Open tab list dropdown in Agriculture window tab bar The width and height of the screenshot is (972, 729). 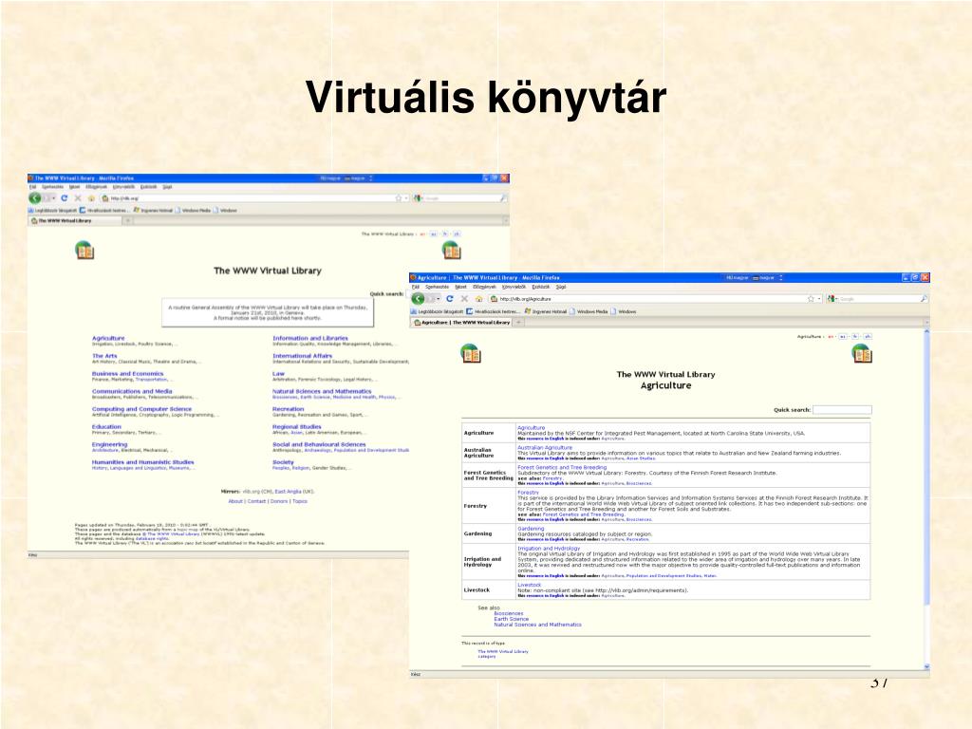coord(926,323)
